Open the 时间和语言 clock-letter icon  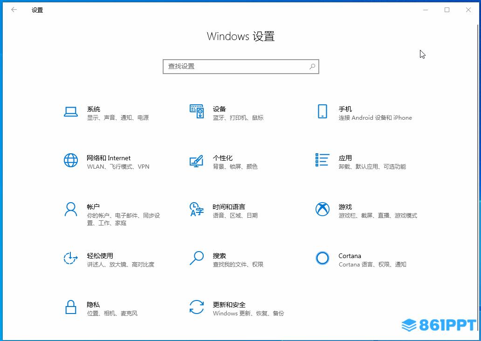197,210
